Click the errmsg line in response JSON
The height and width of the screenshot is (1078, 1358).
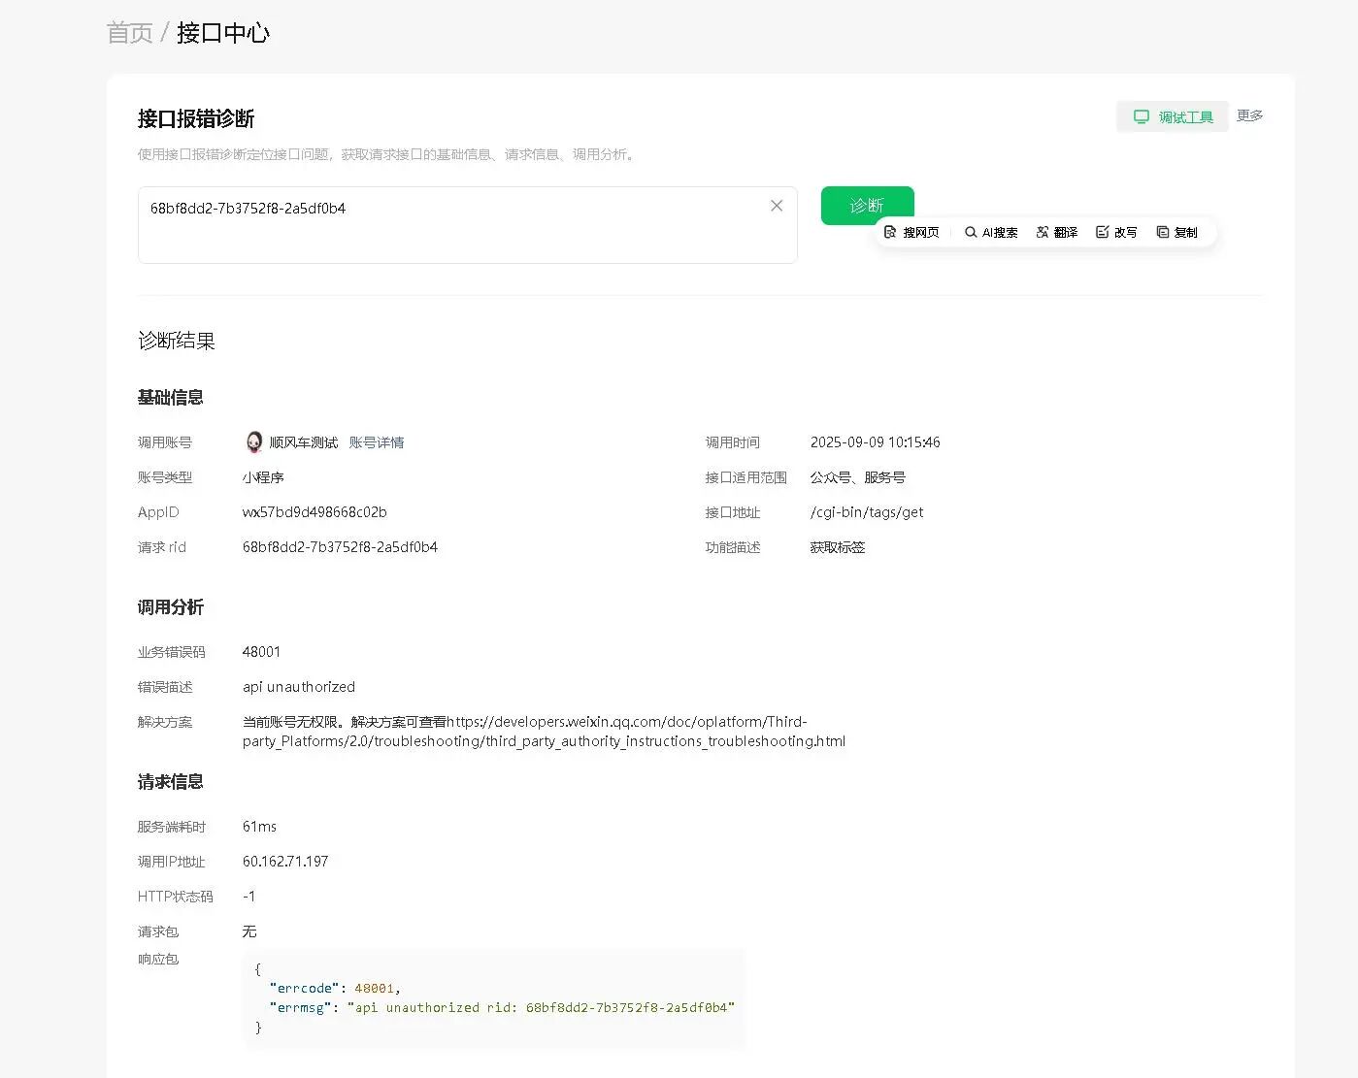coord(502,1007)
